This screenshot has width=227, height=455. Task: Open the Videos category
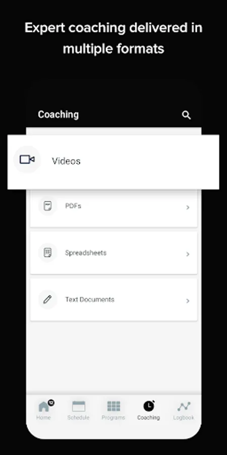click(x=113, y=162)
